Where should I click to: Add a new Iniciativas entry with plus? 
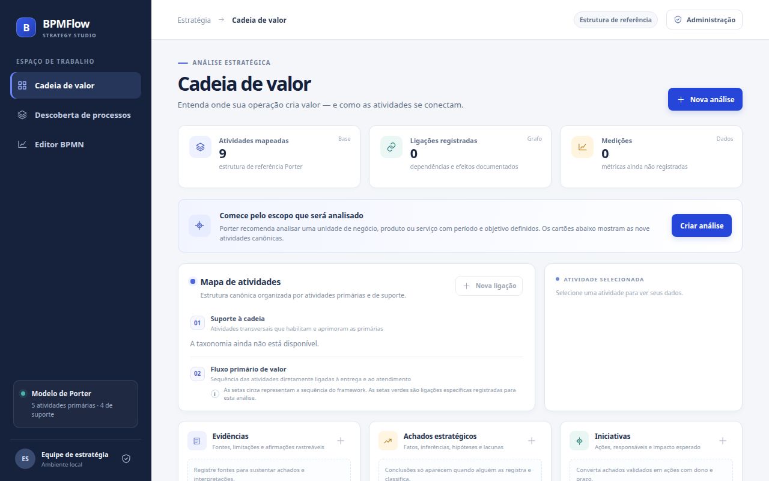[x=723, y=441]
